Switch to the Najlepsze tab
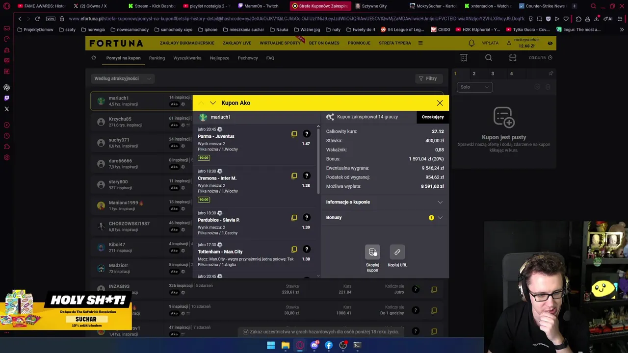This screenshot has height=353, width=628. point(219,58)
